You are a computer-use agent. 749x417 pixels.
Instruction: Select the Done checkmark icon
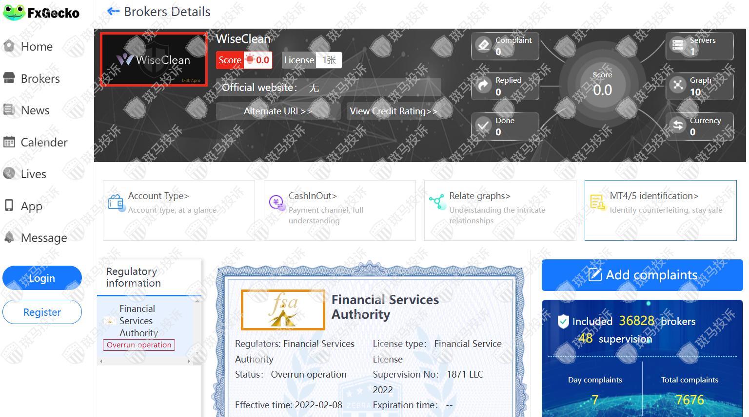[x=483, y=126]
